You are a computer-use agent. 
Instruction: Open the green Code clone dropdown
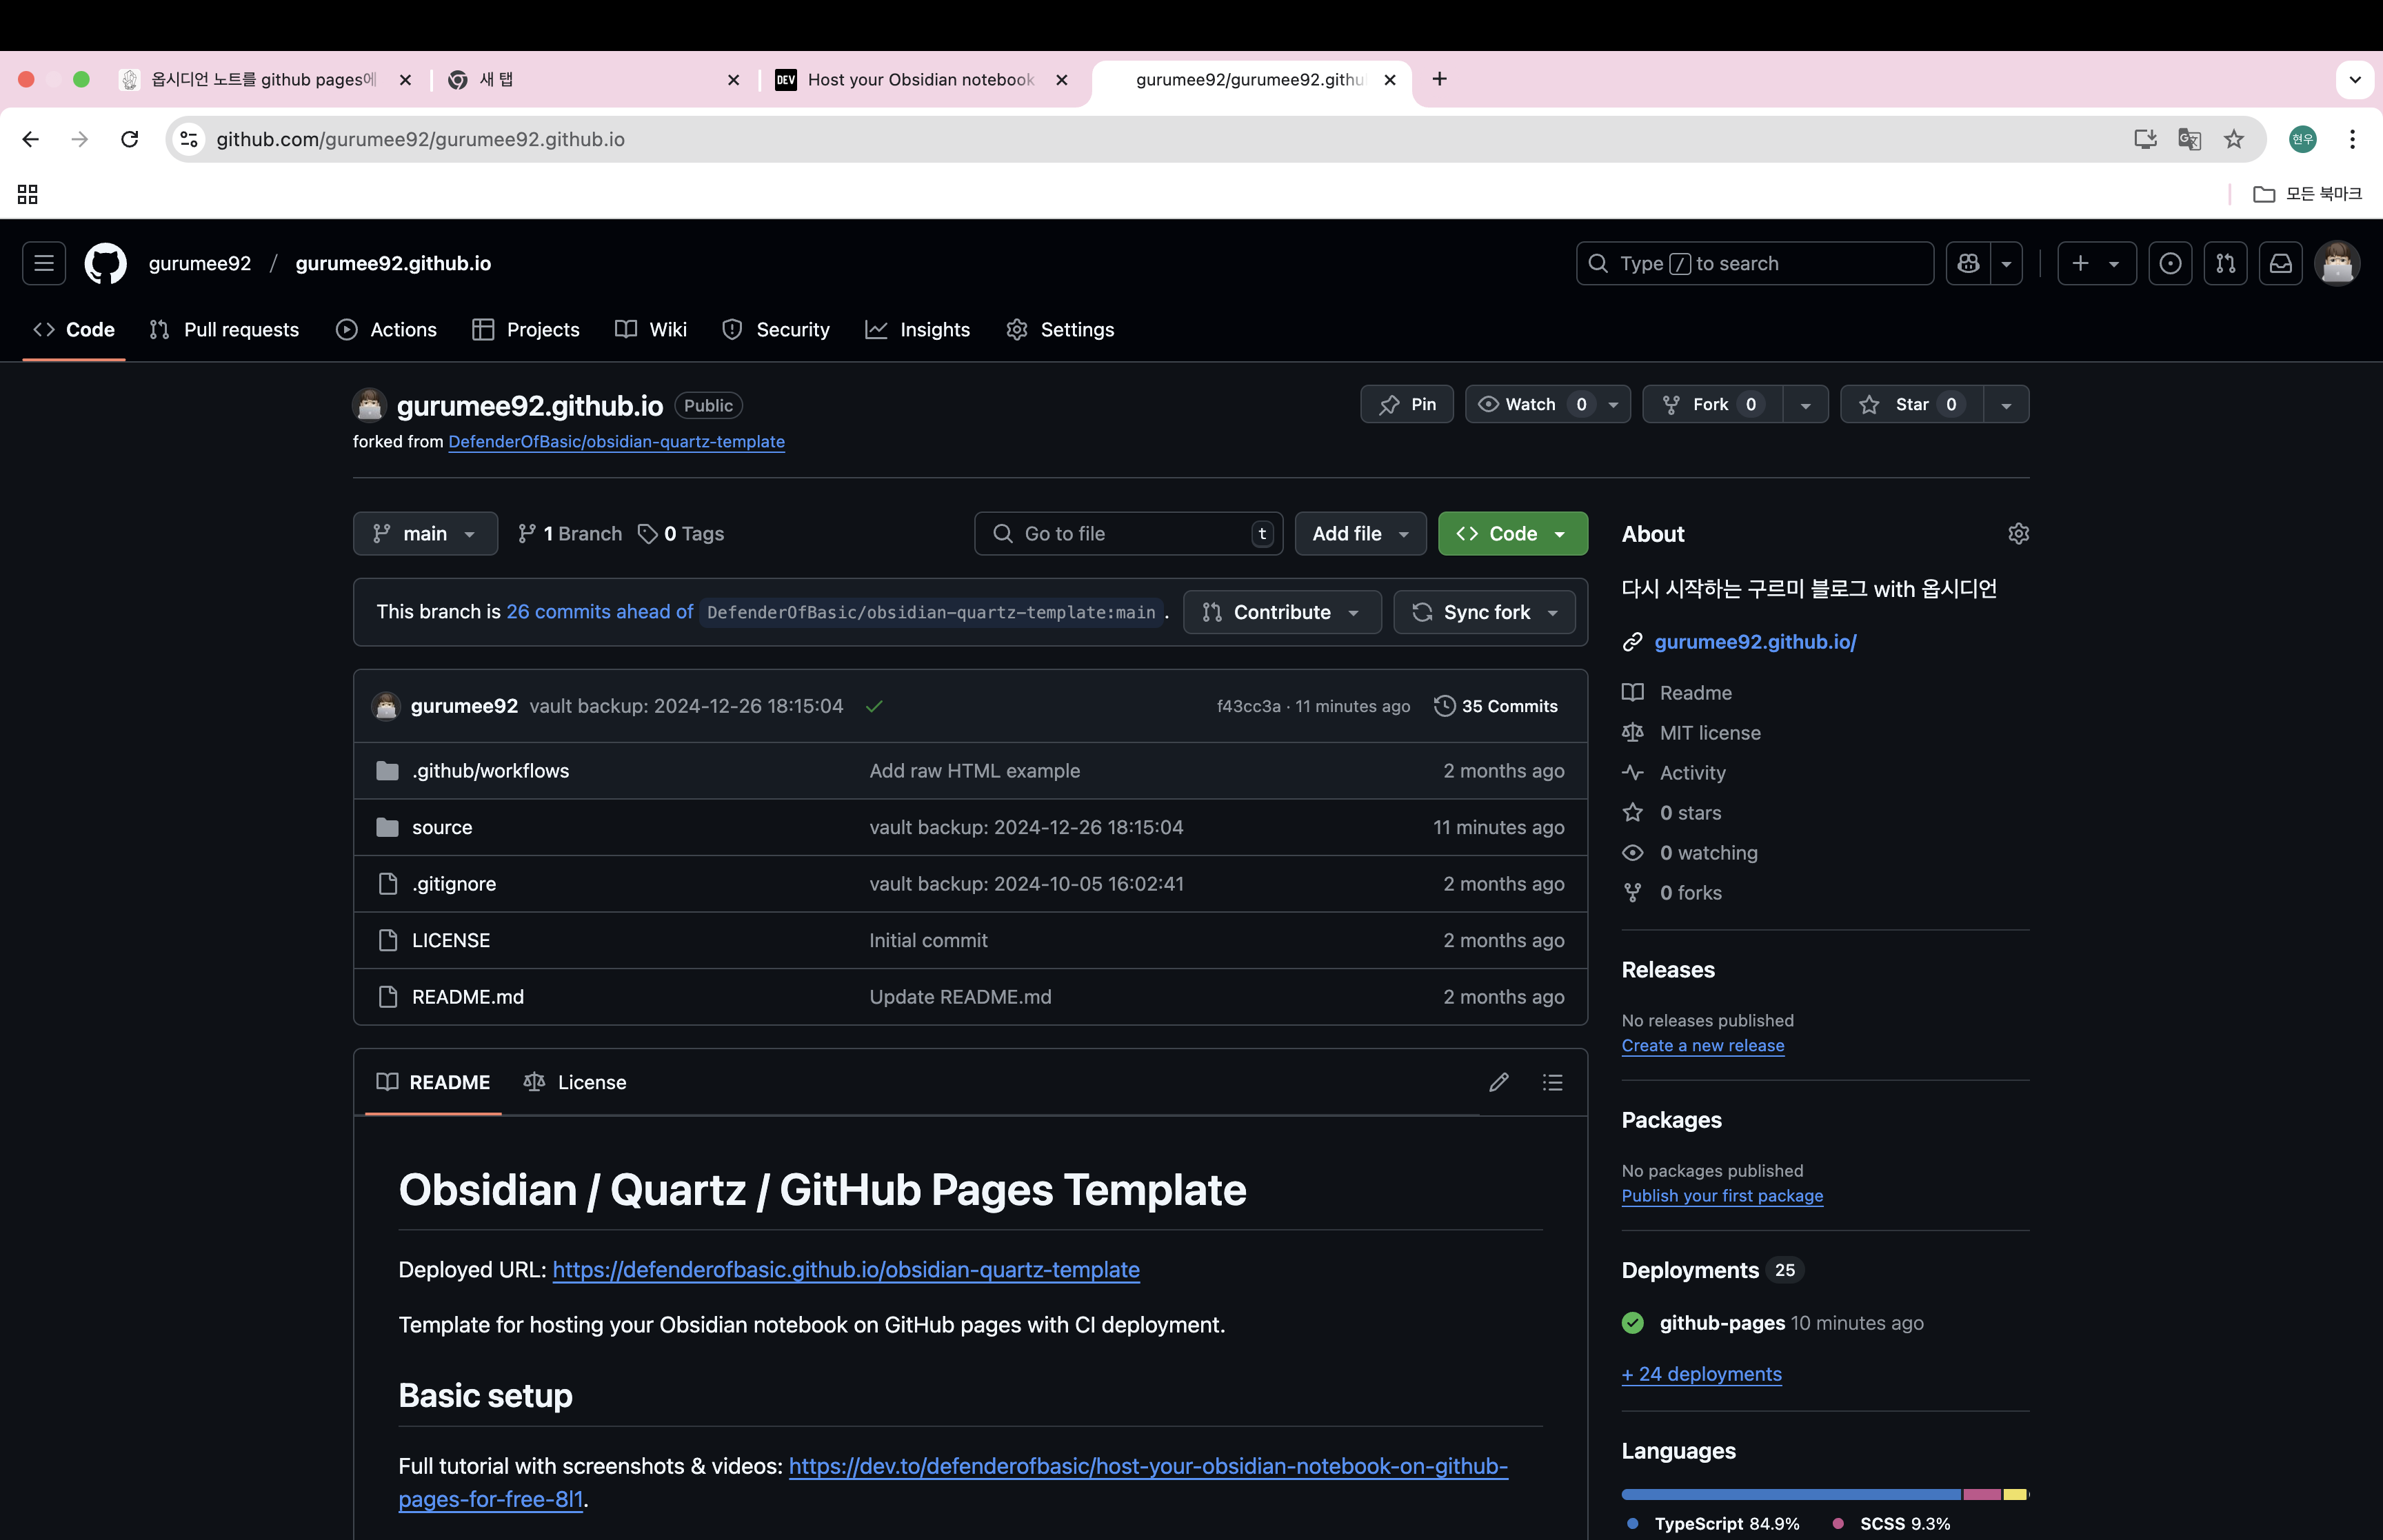(1512, 533)
